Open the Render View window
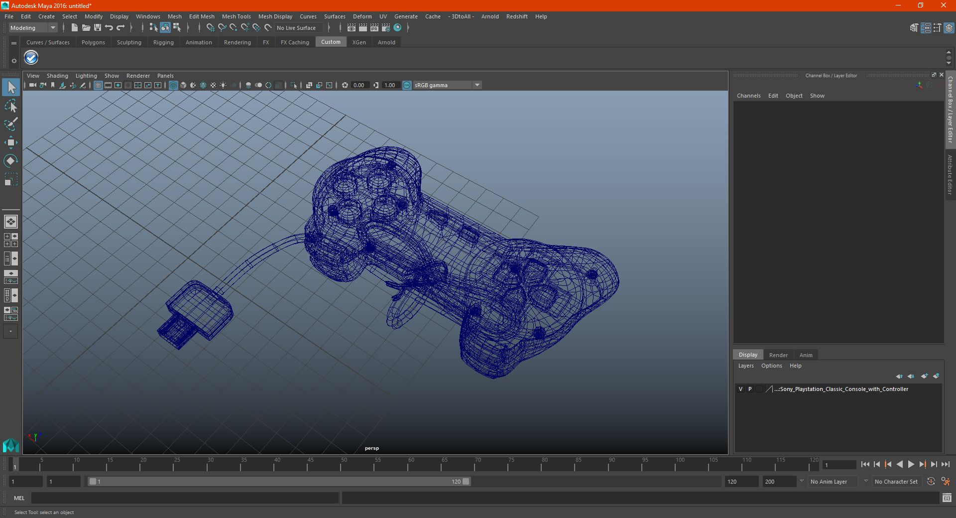956x518 pixels. [352, 28]
